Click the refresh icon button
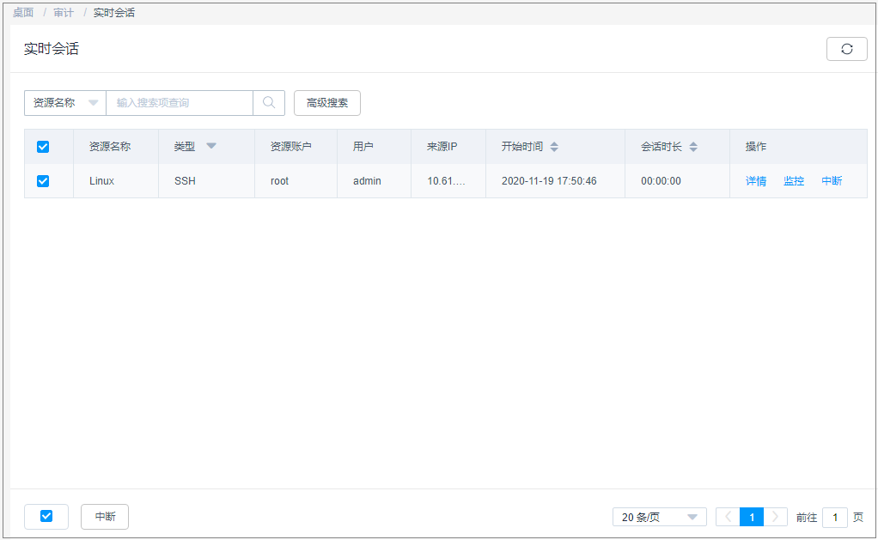The image size is (878, 540). click(846, 49)
